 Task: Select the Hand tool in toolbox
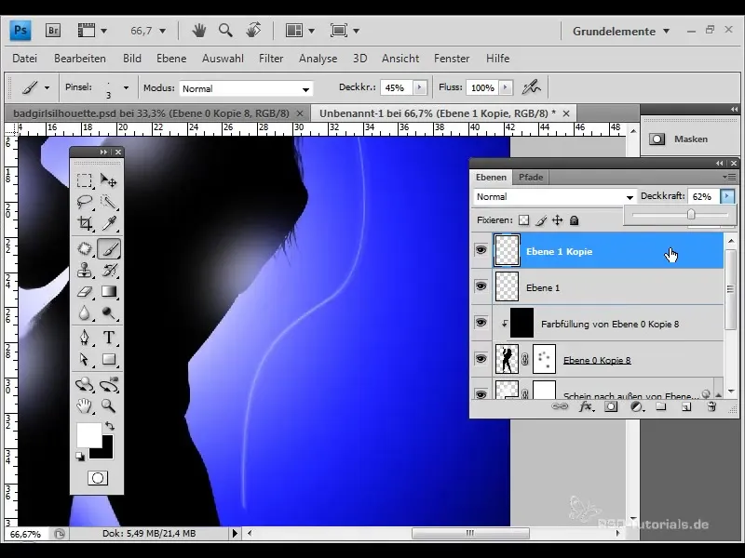click(85, 405)
